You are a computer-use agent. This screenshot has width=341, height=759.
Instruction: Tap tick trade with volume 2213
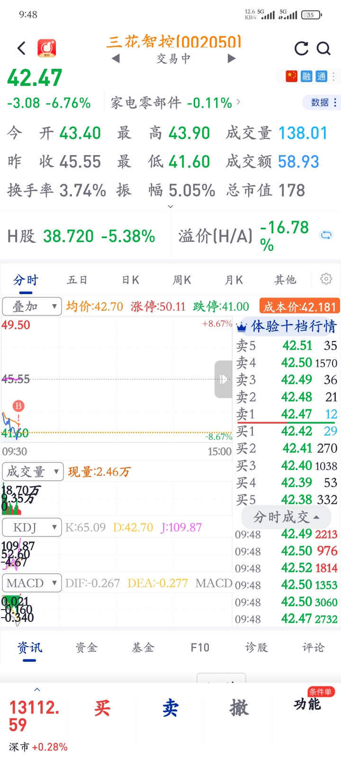coord(287,534)
